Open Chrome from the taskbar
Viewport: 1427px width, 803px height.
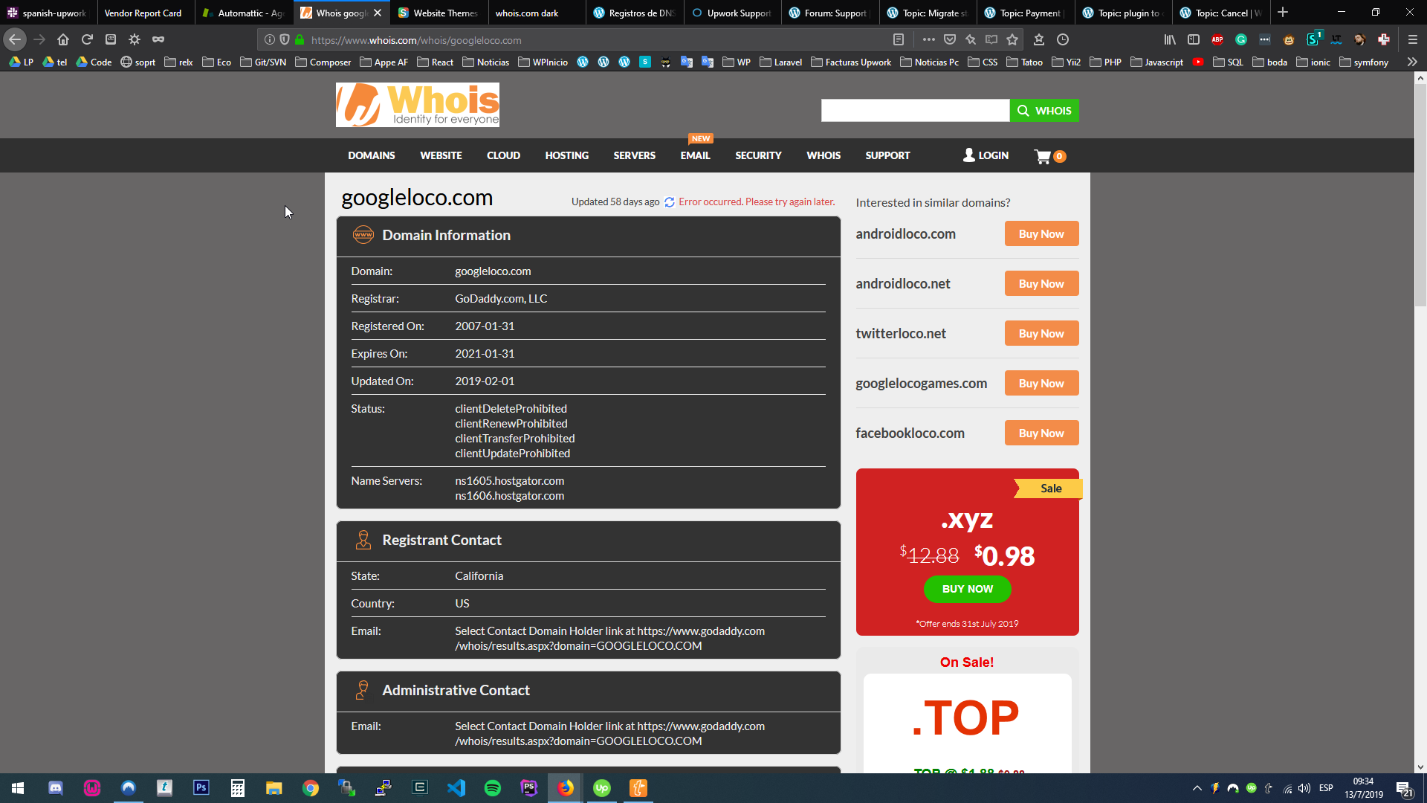click(x=311, y=788)
